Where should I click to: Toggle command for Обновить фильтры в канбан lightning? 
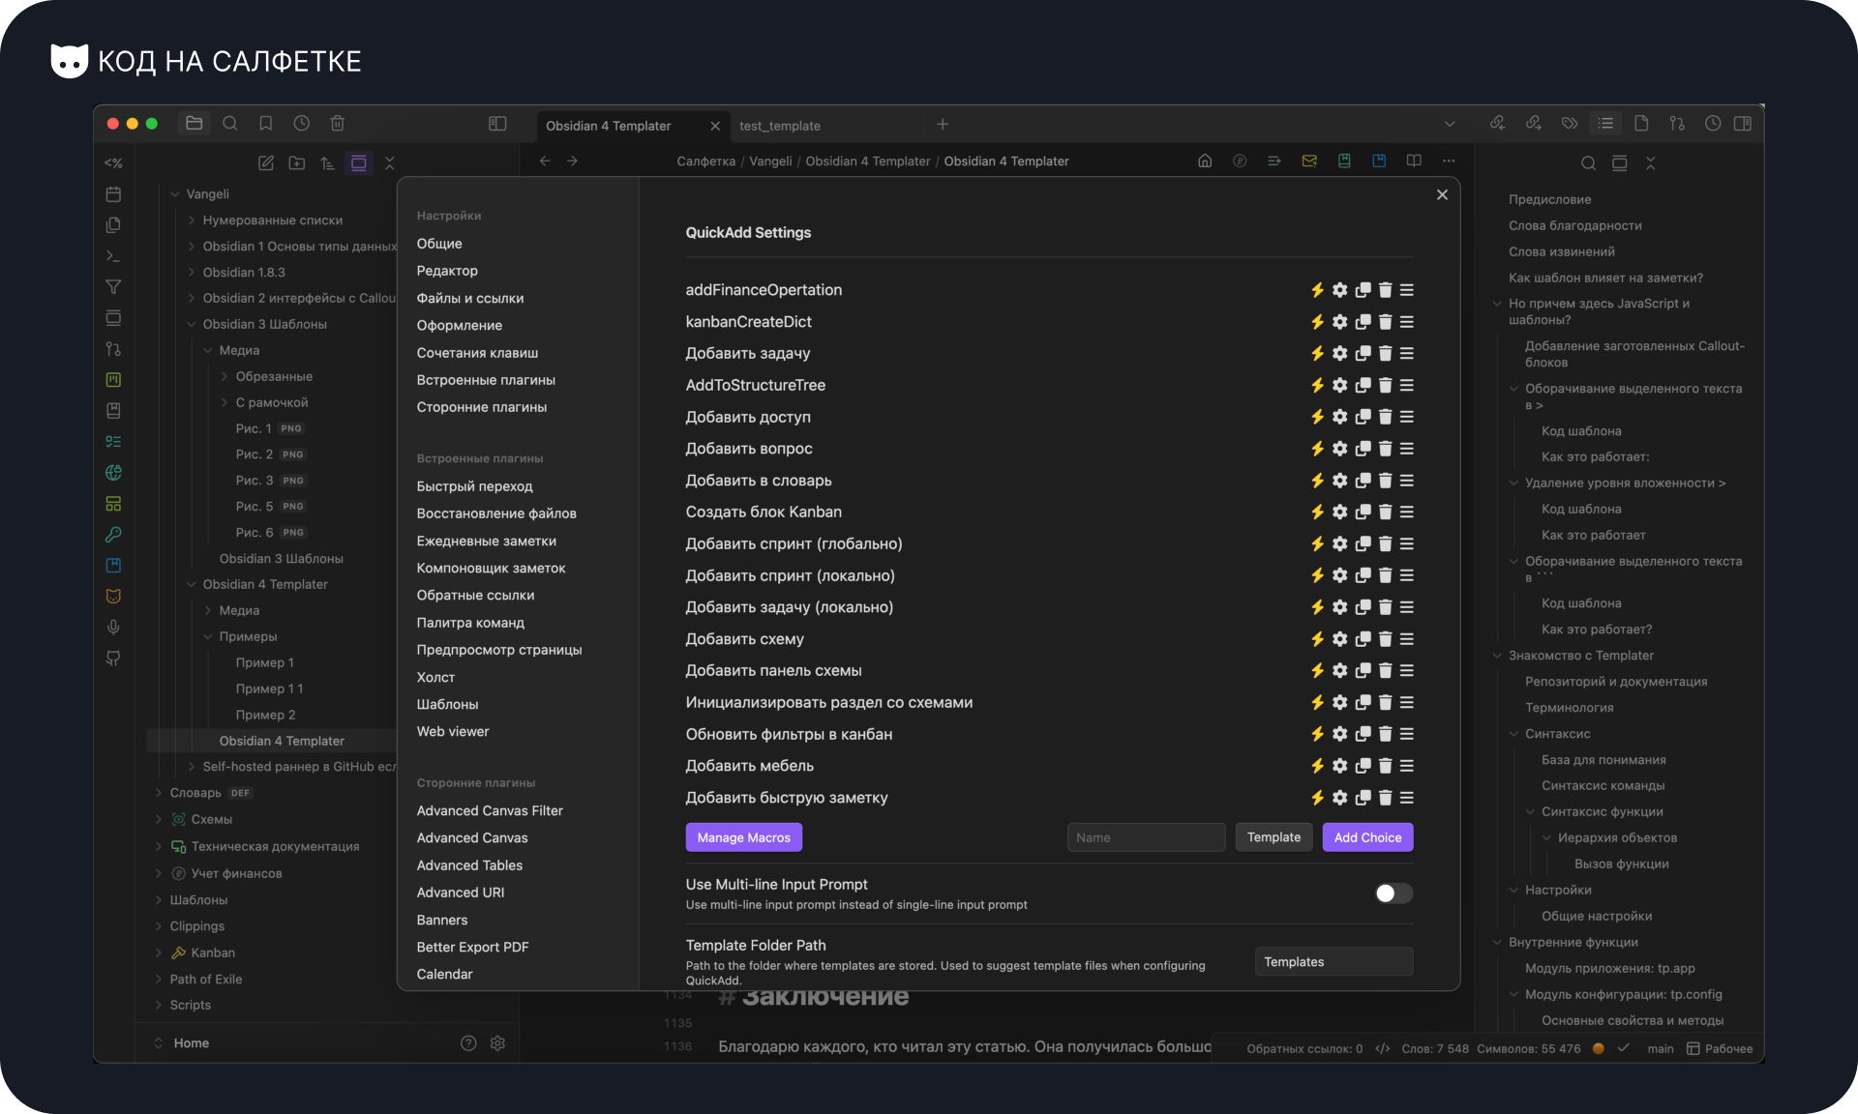(1317, 734)
